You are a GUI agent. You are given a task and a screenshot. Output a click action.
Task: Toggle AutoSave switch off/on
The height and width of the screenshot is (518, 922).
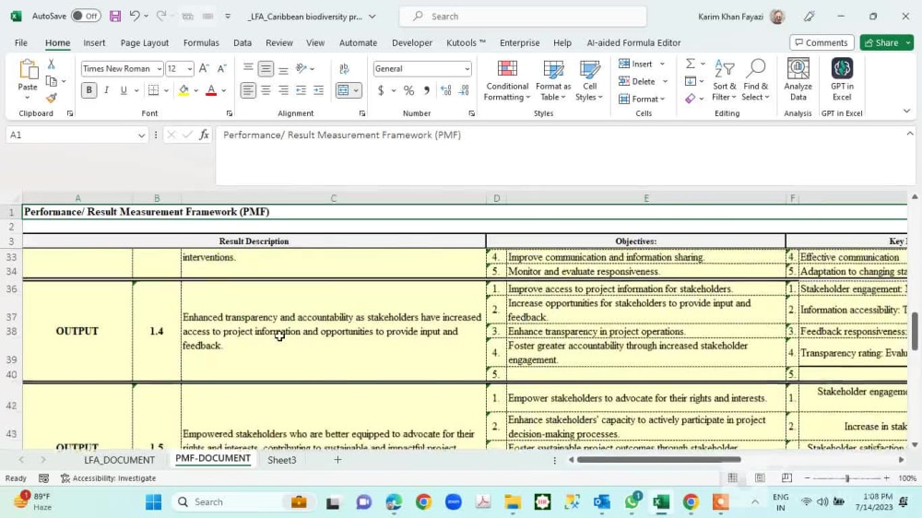(86, 16)
